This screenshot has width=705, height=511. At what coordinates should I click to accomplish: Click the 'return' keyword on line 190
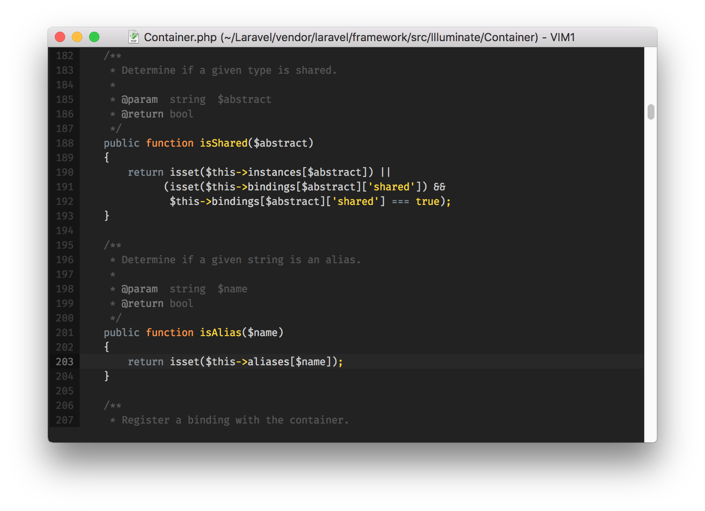pyautogui.click(x=146, y=172)
